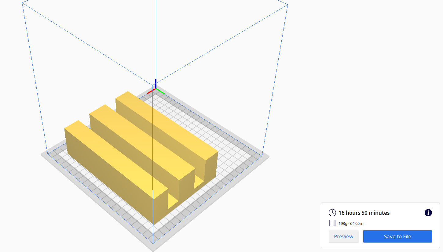Click the 193g · 64.65m filament estimate
The height and width of the screenshot is (252, 443).
coord(350,223)
